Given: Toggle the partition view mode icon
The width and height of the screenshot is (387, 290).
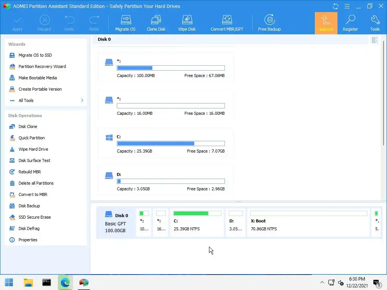Looking at the screenshot, I should (x=375, y=40).
